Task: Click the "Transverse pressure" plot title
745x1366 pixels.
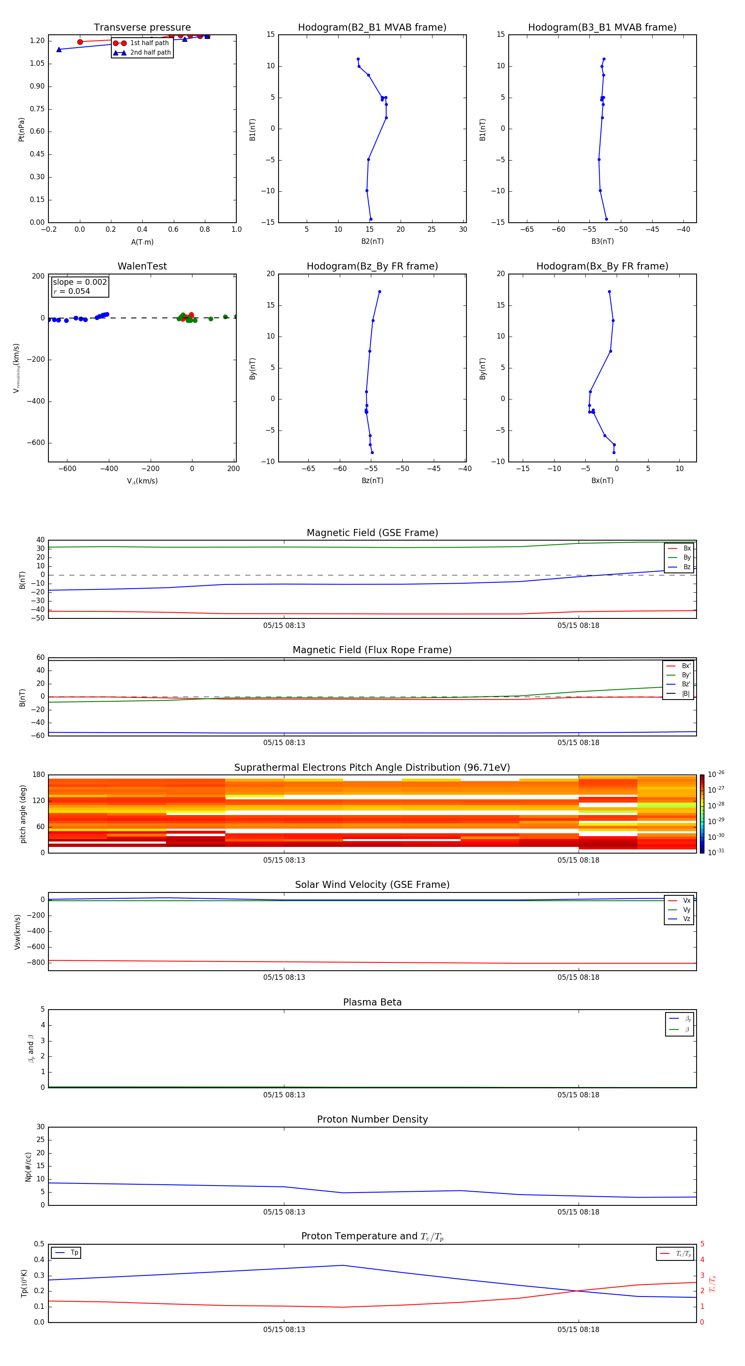Action: click(142, 28)
